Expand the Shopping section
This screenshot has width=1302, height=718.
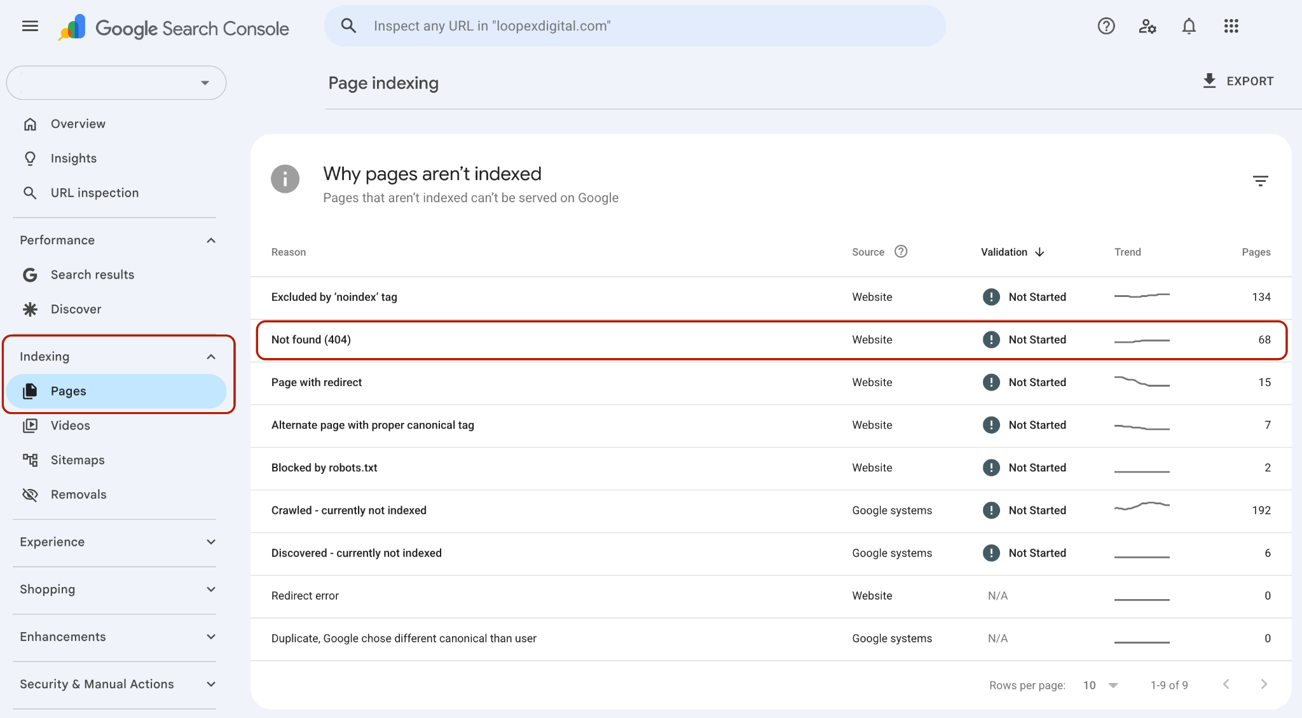pos(211,590)
